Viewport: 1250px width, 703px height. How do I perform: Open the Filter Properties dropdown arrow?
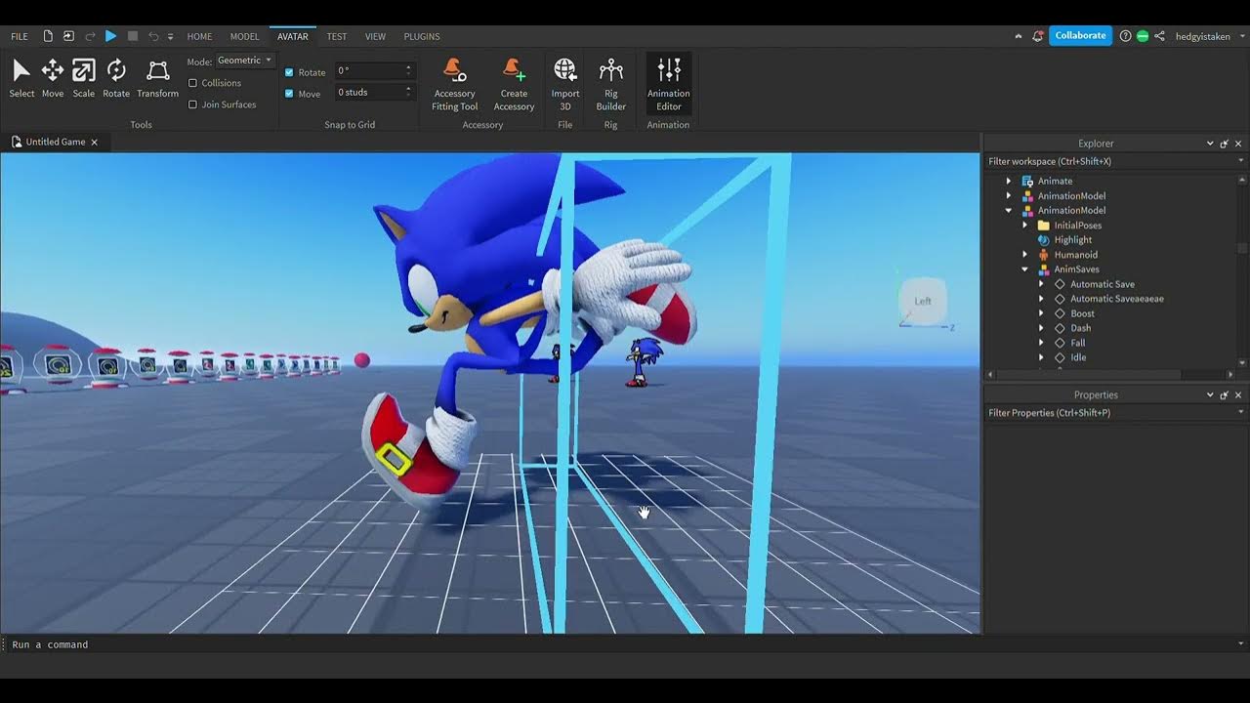pos(1241,413)
